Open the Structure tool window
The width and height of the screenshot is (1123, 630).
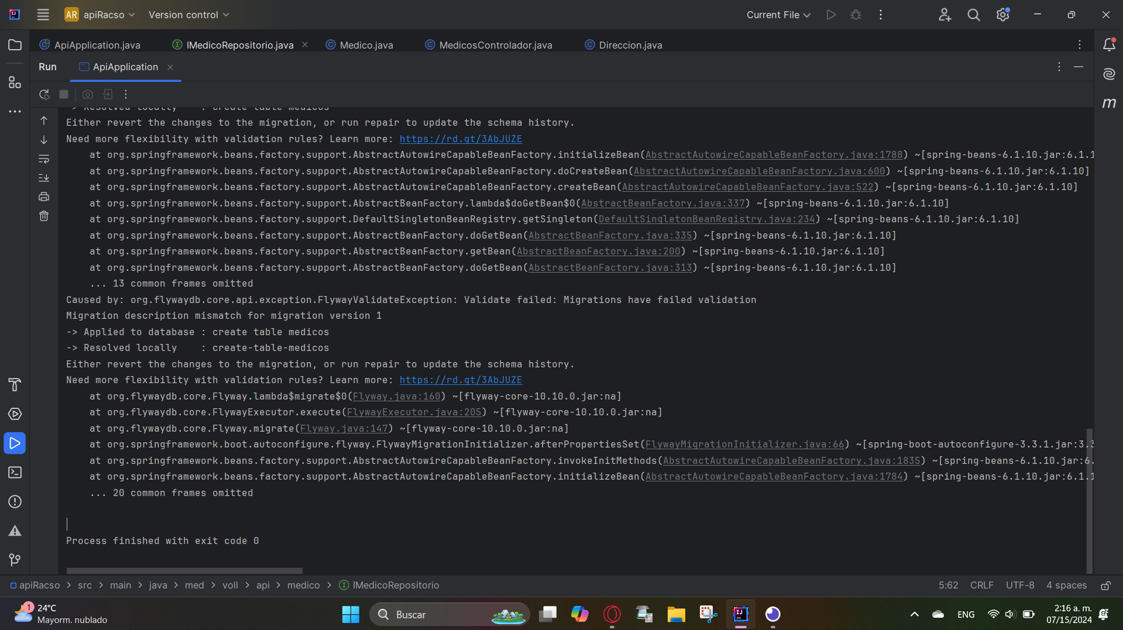[15, 82]
